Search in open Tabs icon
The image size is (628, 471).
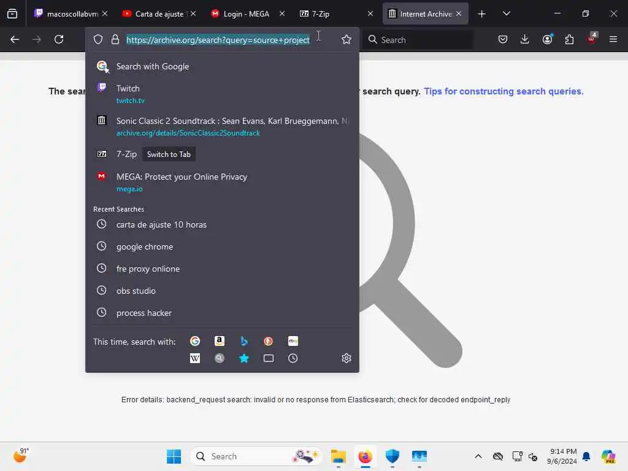pyautogui.click(x=269, y=358)
